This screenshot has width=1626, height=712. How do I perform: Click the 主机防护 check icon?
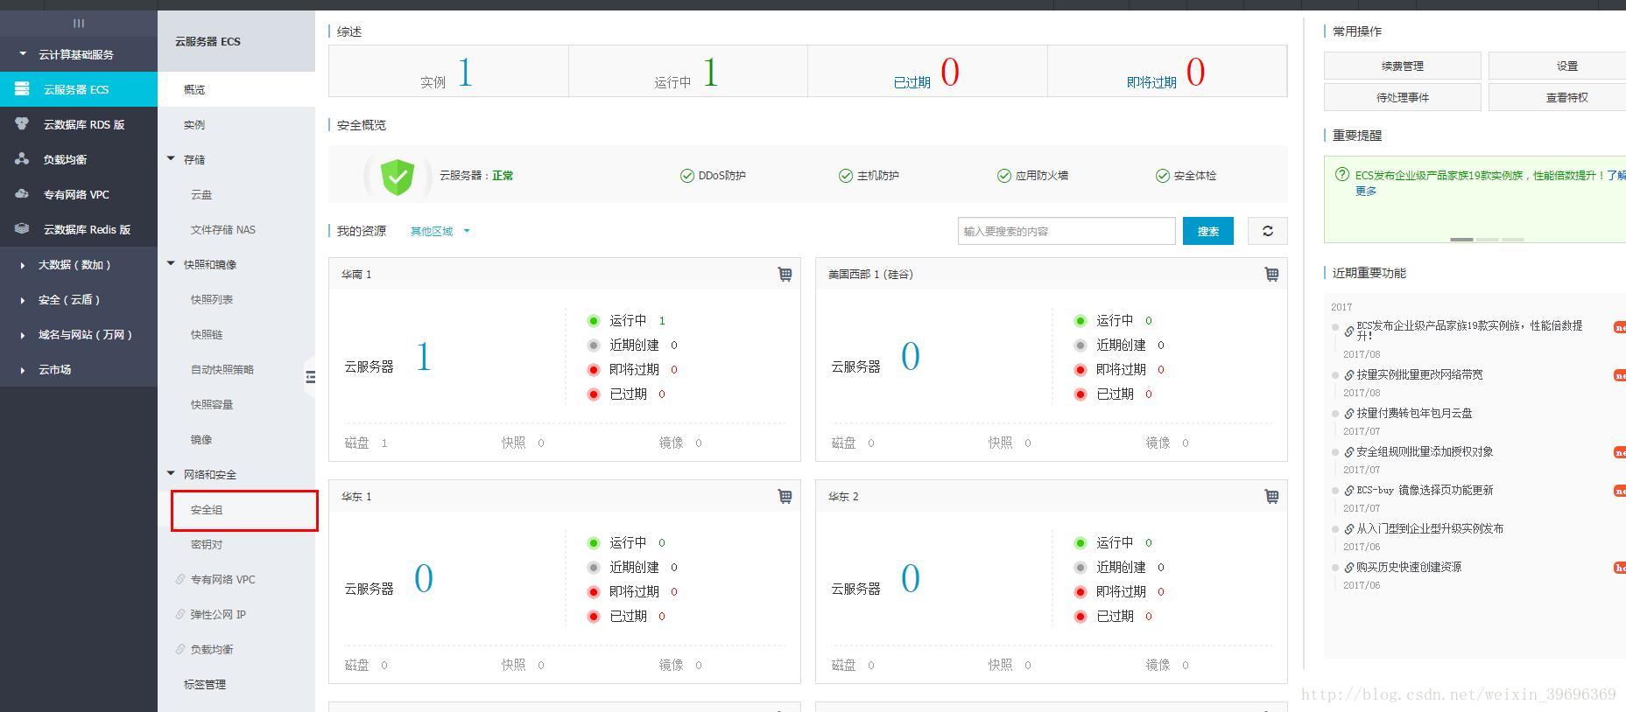[x=846, y=176]
